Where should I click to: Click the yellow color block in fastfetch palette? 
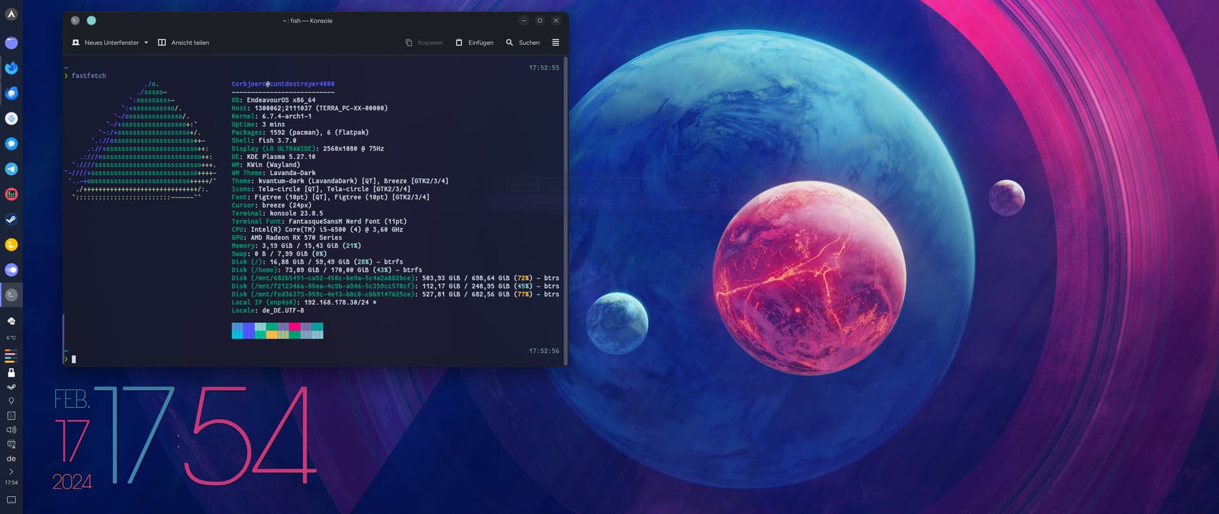click(272, 334)
